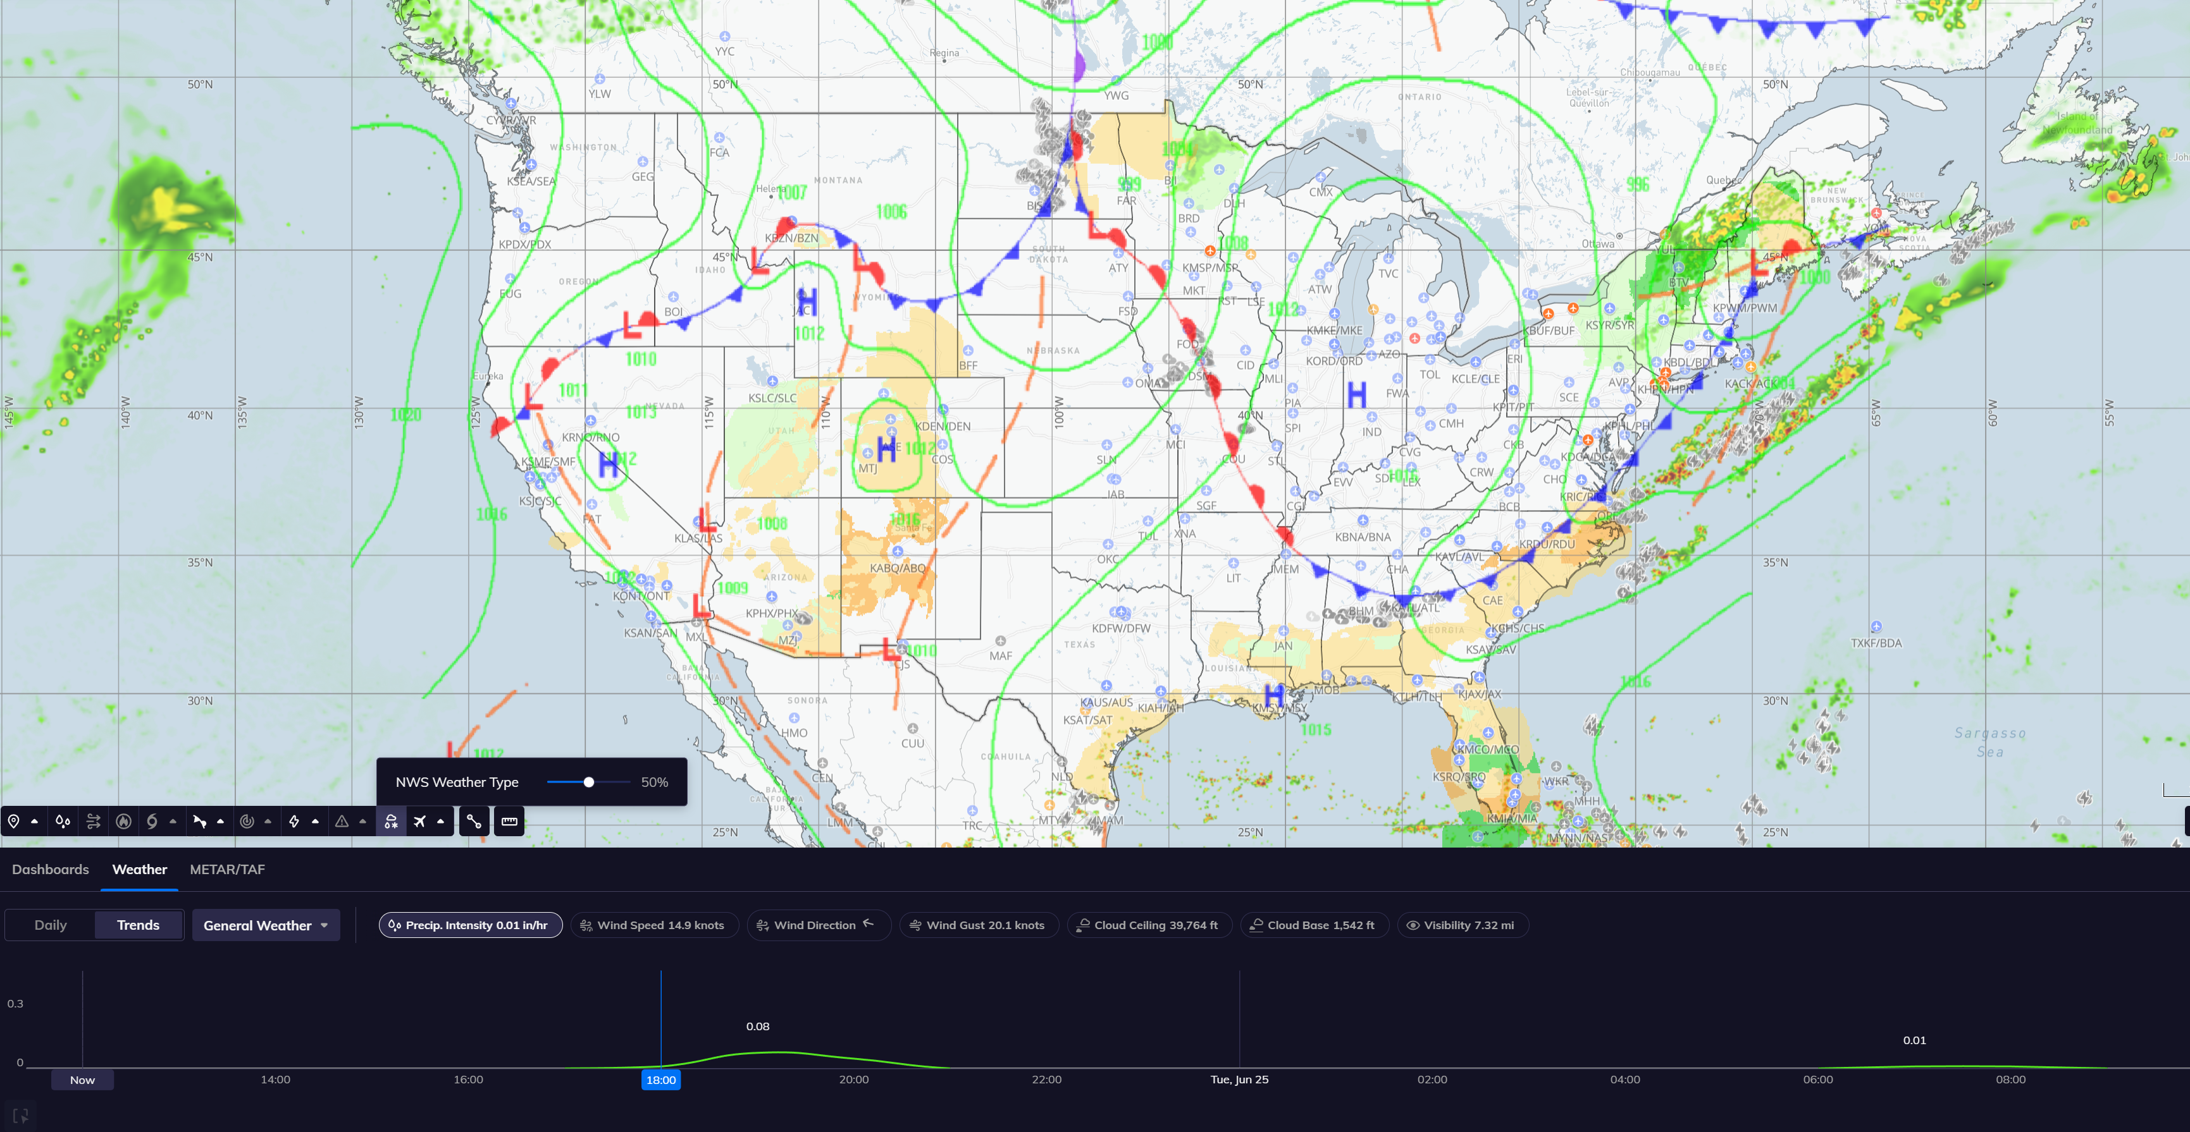Toggle the wind layer icon
This screenshot has width=2190, height=1132.
coord(94,821)
